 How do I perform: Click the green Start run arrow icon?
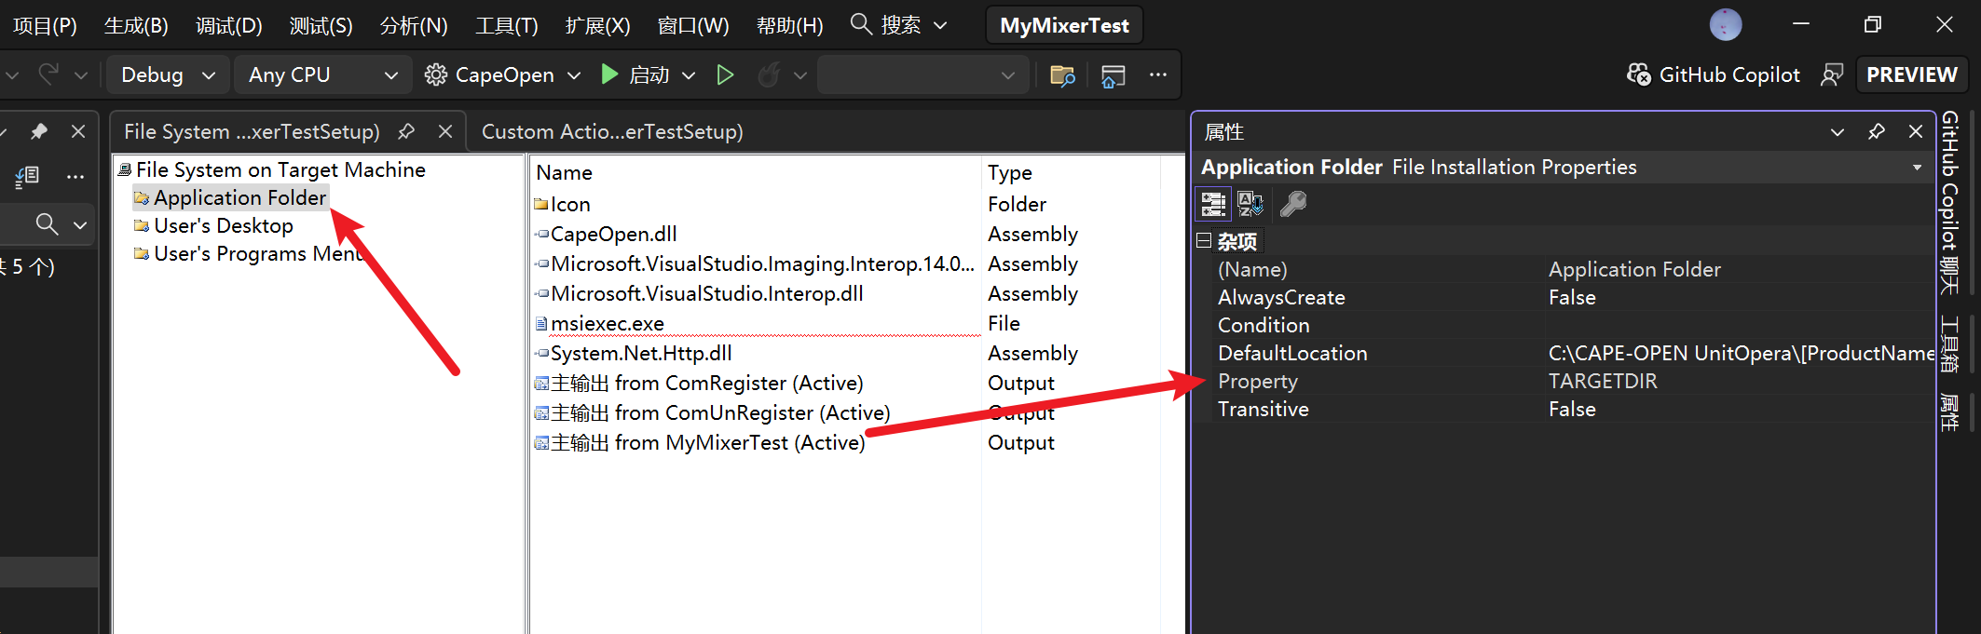point(609,74)
